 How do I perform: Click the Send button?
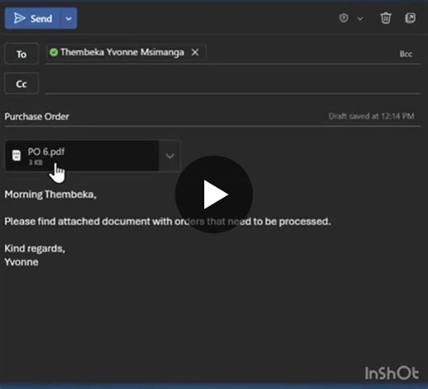32,18
